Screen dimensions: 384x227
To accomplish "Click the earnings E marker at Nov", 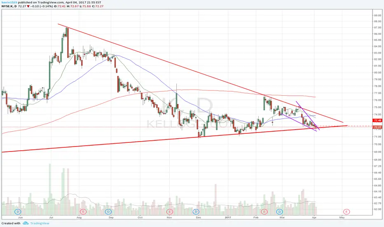I will coord(169,212).
